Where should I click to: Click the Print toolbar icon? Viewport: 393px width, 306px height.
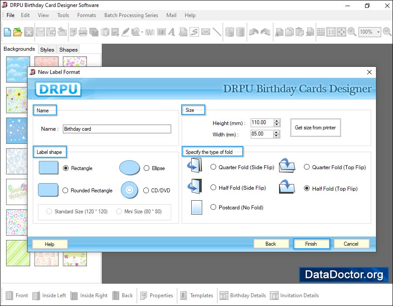[x=83, y=32]
